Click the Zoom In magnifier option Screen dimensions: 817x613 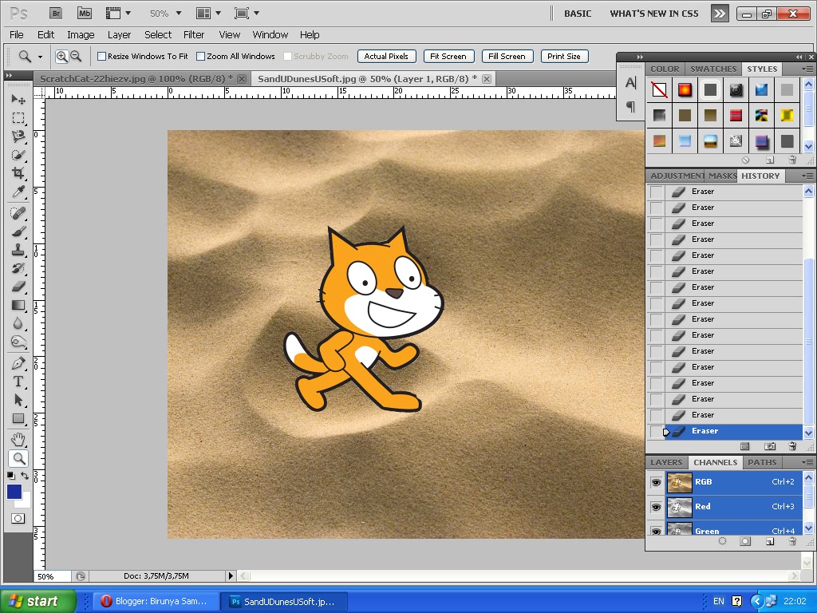point(61,57)
